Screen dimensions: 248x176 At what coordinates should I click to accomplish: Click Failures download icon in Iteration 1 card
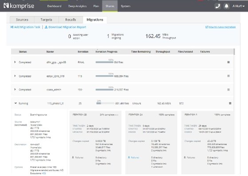pos(185,157)
